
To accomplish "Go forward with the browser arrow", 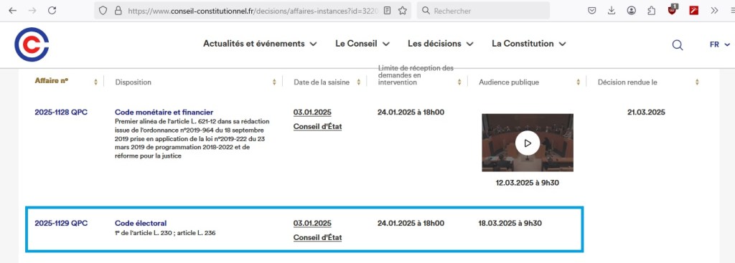I will click(32, 10).
